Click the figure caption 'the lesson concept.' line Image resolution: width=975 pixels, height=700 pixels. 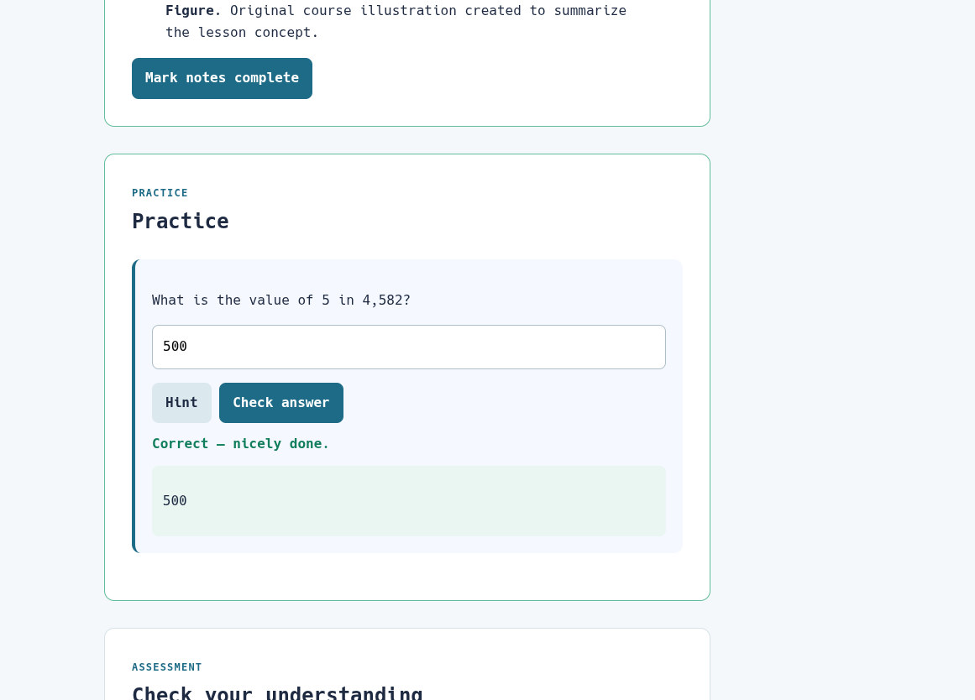[242, 33]
